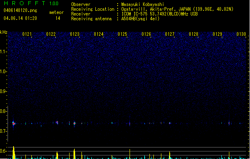Click the Observer label
The image size is (250, 159).
click(x=81, y=4)
